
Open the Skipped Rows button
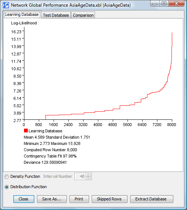tap(109, 199)
